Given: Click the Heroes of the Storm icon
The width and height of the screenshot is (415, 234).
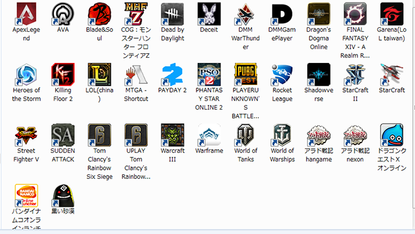Looking at the screenshot, I should click(x=26, y=75).
